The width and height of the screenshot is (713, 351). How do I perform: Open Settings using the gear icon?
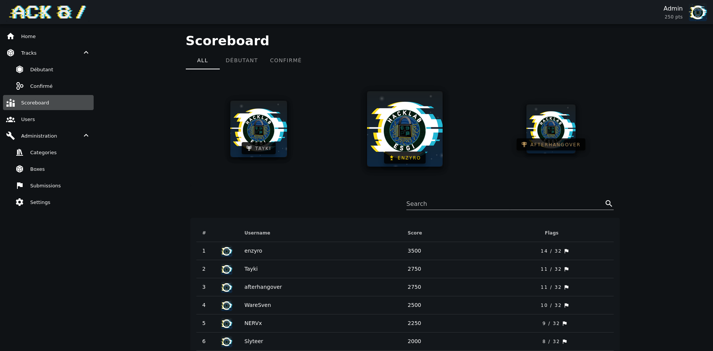click(x=20, y=202)
